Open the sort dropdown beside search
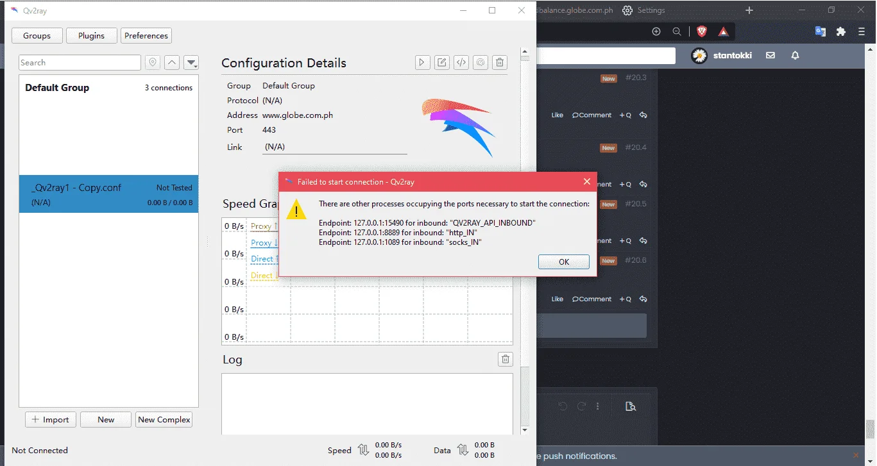Image resolution: width=877 pixels, height=466 pixels. click(x=191, y=62)
